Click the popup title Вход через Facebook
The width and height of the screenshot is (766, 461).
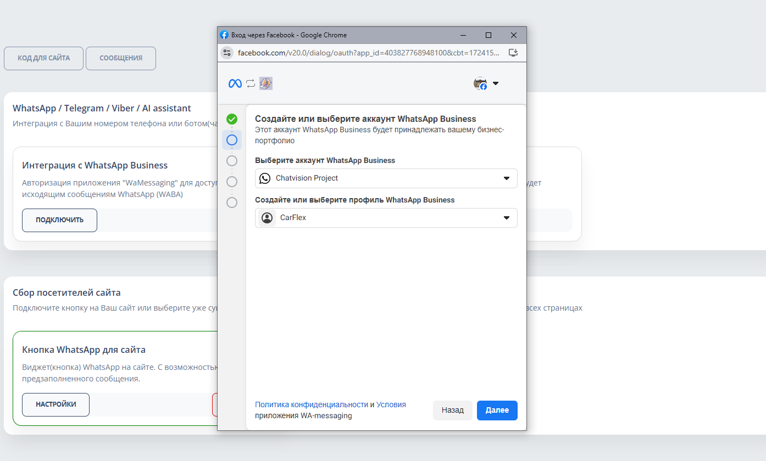[289, 35]
